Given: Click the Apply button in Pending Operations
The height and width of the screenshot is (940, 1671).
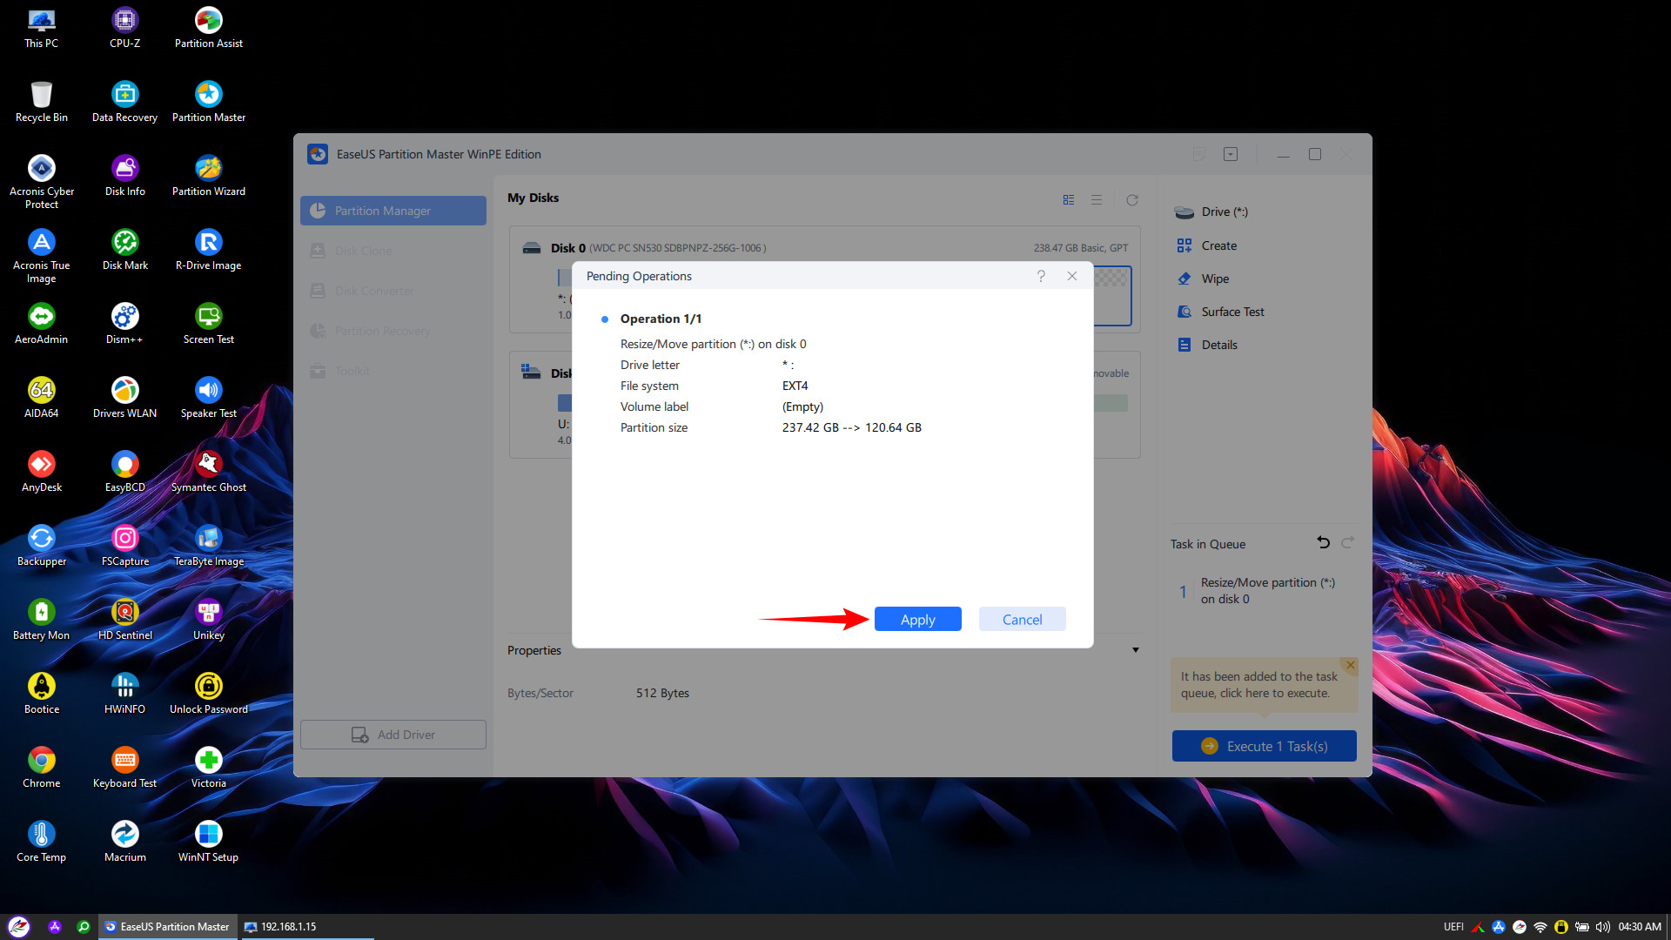Looking at the screenshot, I should point(917,620).
